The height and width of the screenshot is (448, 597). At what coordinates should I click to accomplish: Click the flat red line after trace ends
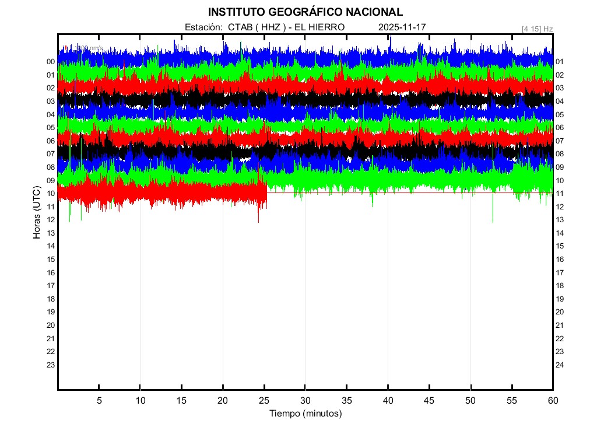[408, 193]
